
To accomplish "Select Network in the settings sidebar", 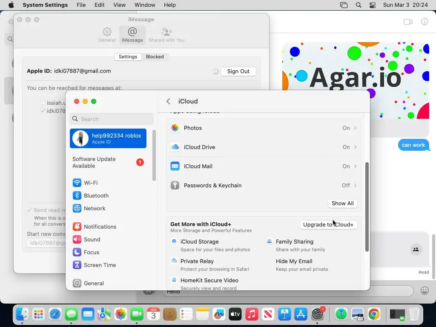I will (89, 208).
